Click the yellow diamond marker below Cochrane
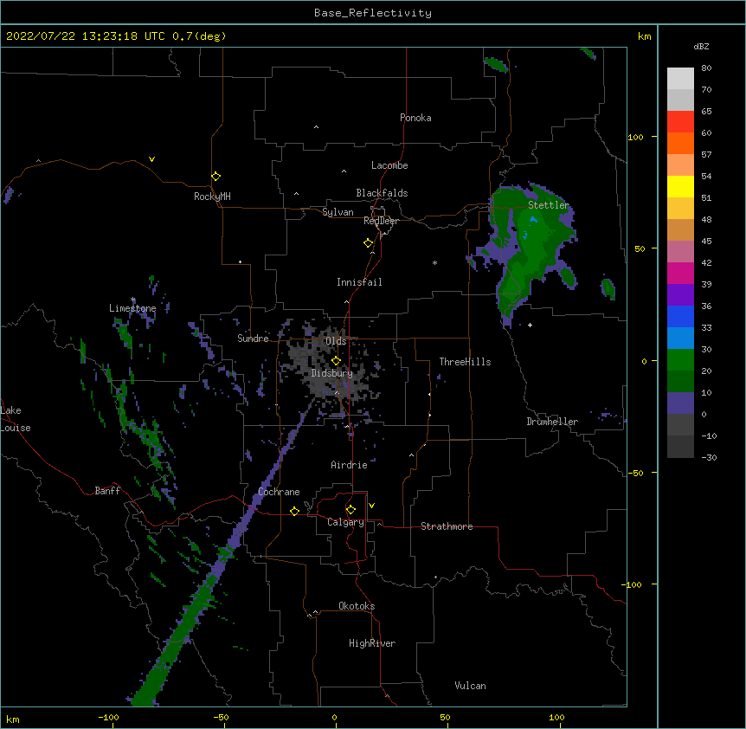 [294, 511]
